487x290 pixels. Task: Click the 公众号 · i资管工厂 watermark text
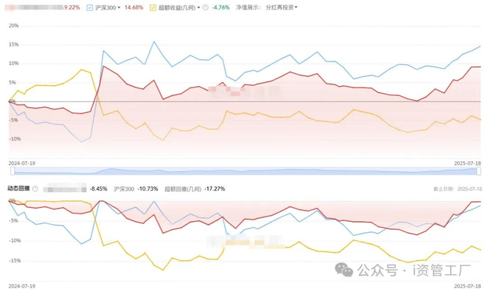[414, 270]
